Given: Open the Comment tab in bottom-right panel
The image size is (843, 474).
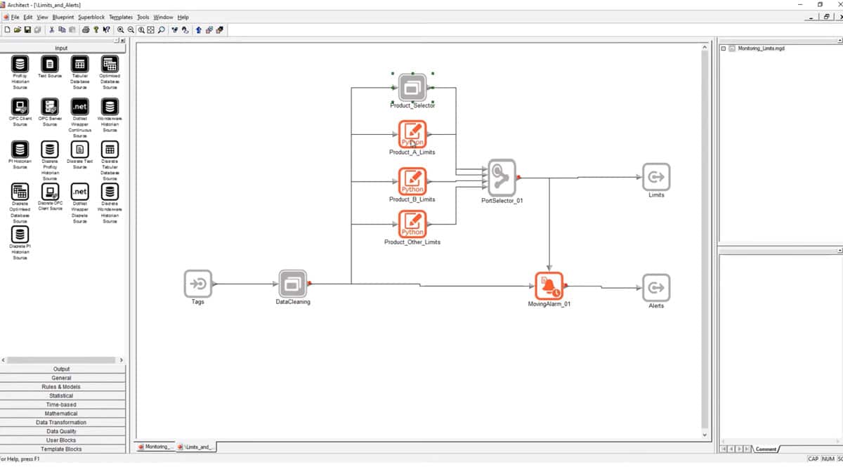Looking at the screenshot, I should tap(766, 449).
